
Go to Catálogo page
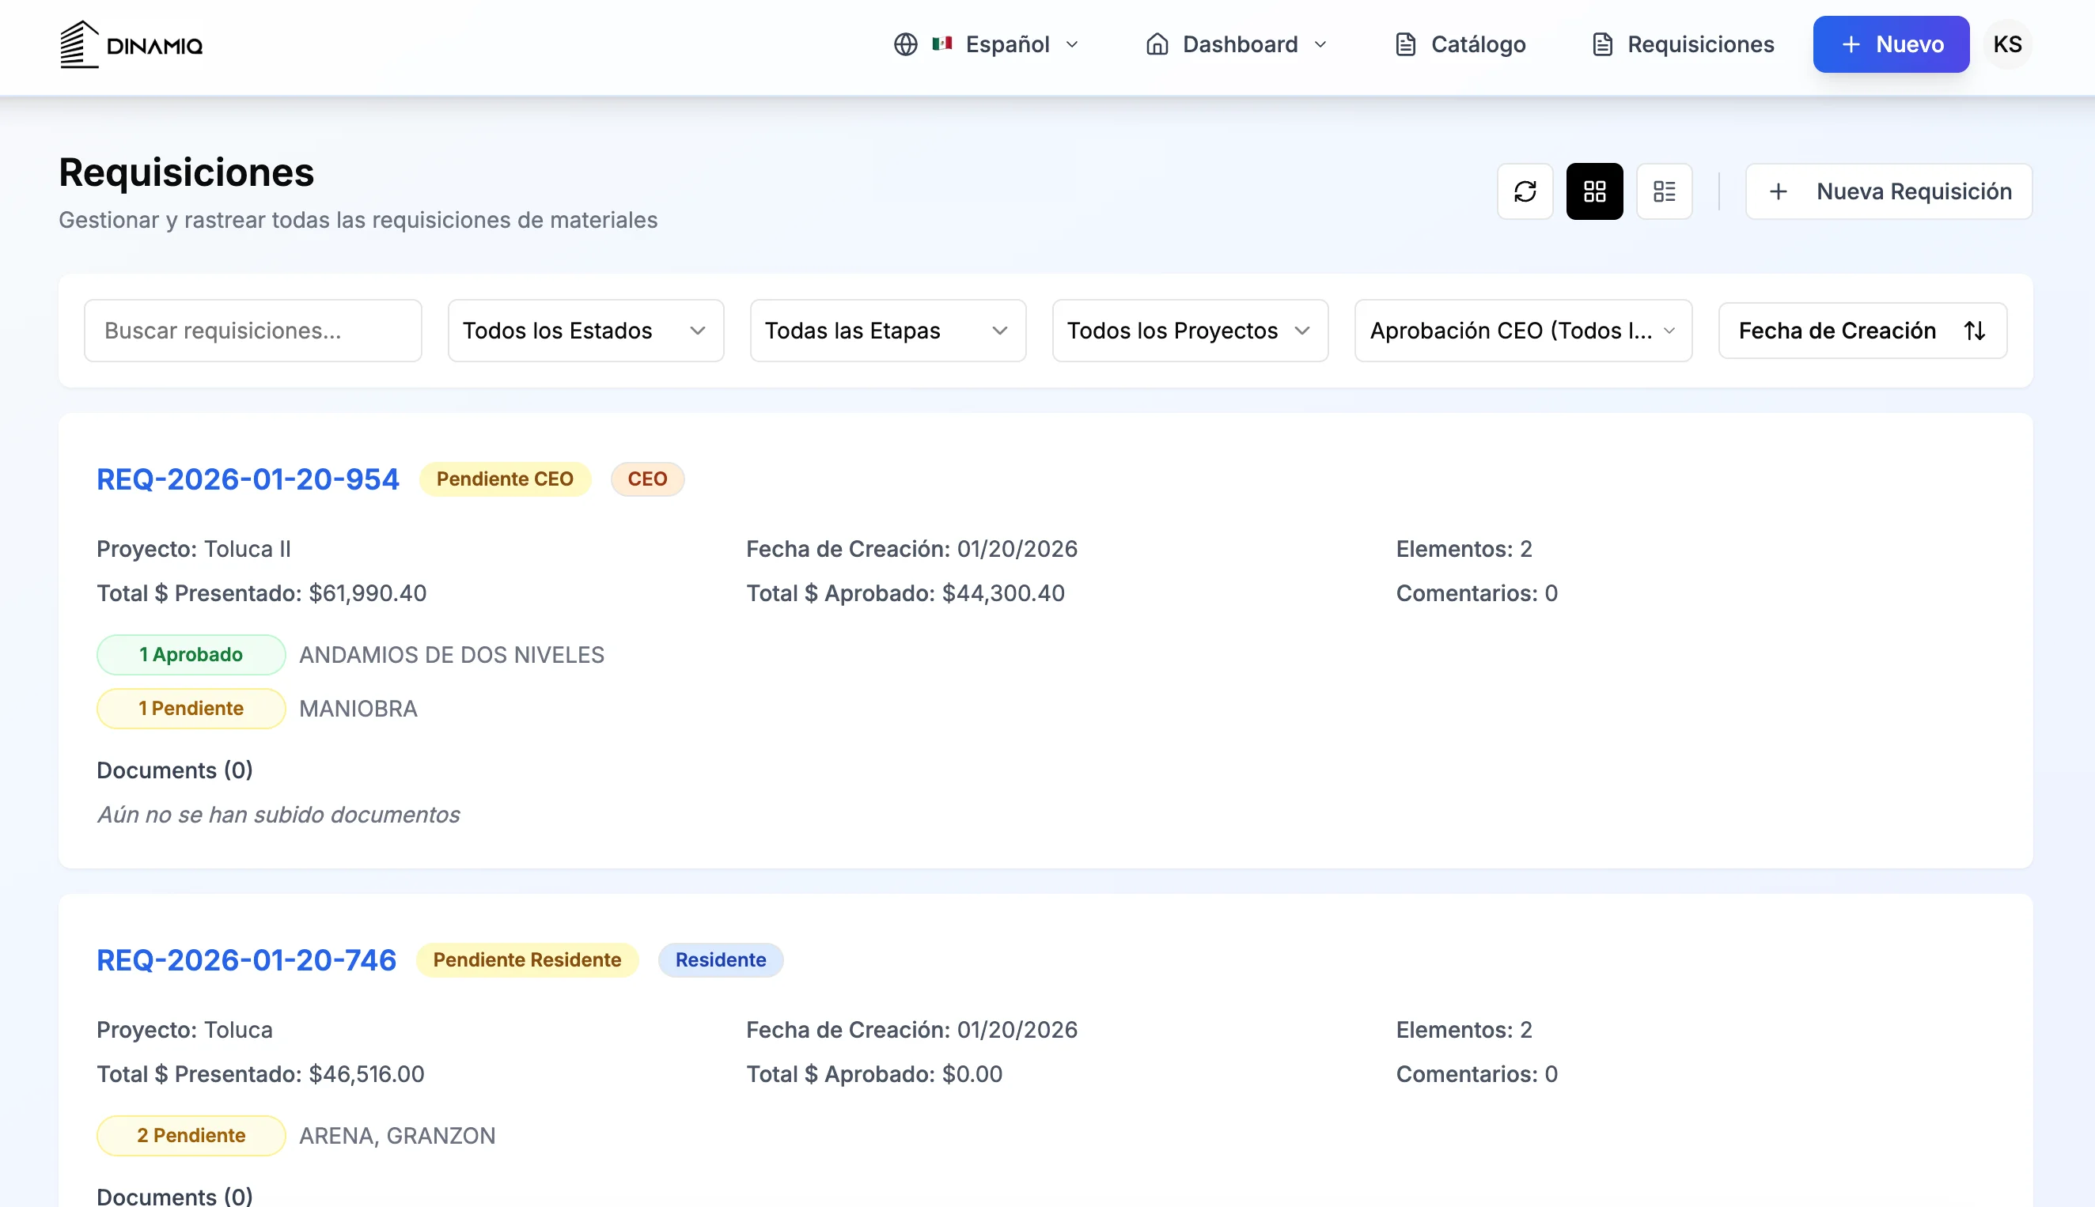[x=1460, y=44]
